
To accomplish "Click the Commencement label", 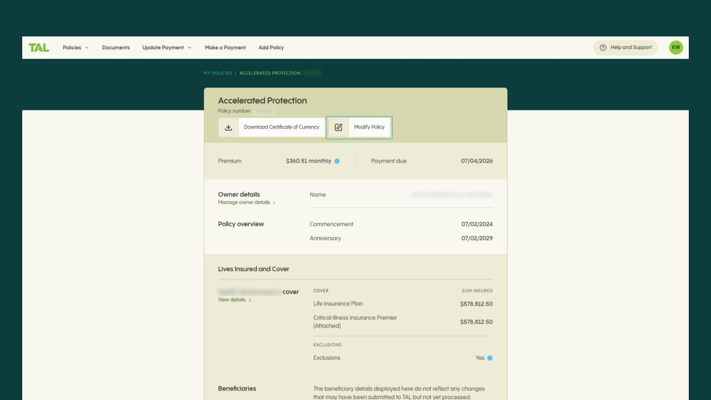I will pyautogui.click(x=332, y=224).
